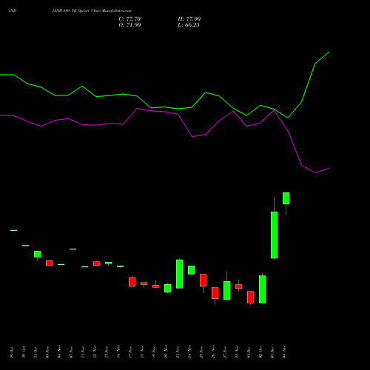Select the 30 Oct date label
Viewport: 370px width, 370px height.
tap(24, 352)
